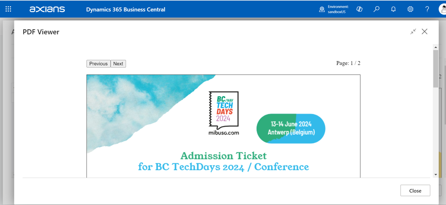This screenshot has height=205, width=446.
Task: Open the app launcher waffle menu
Action: point(8,9)
